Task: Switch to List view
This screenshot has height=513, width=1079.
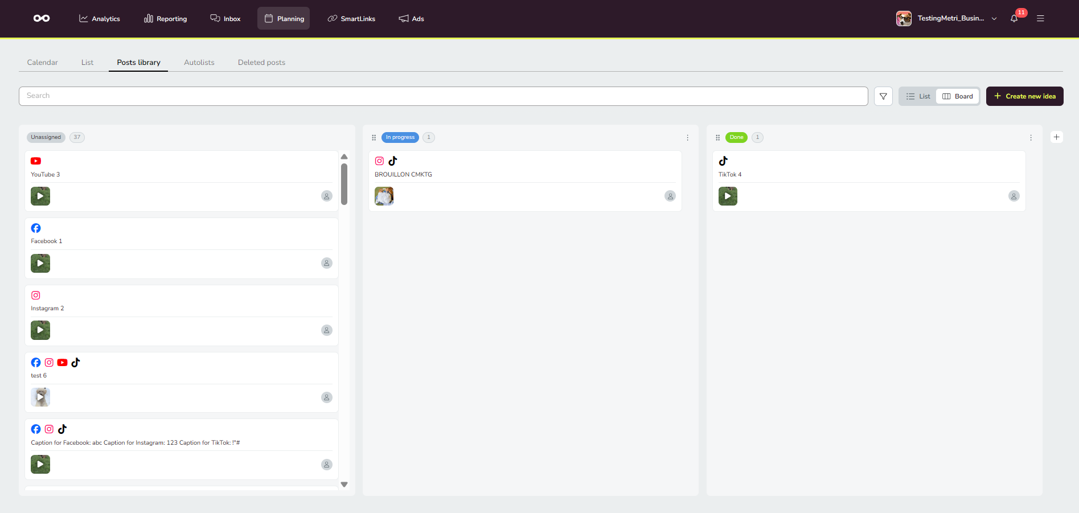Action: [918, 96]
